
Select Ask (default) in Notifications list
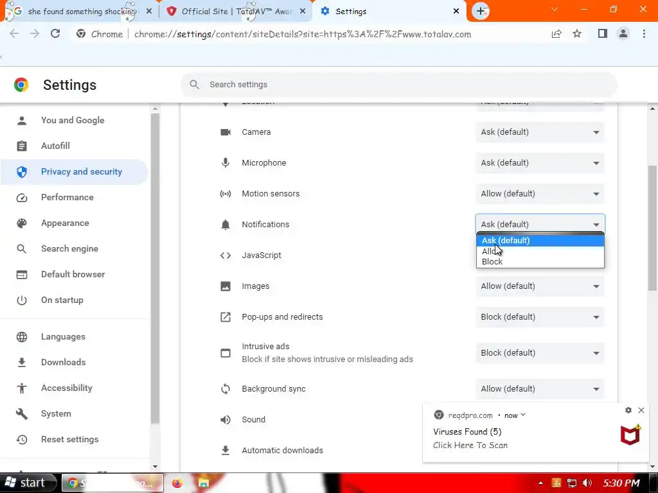[540, 240]
